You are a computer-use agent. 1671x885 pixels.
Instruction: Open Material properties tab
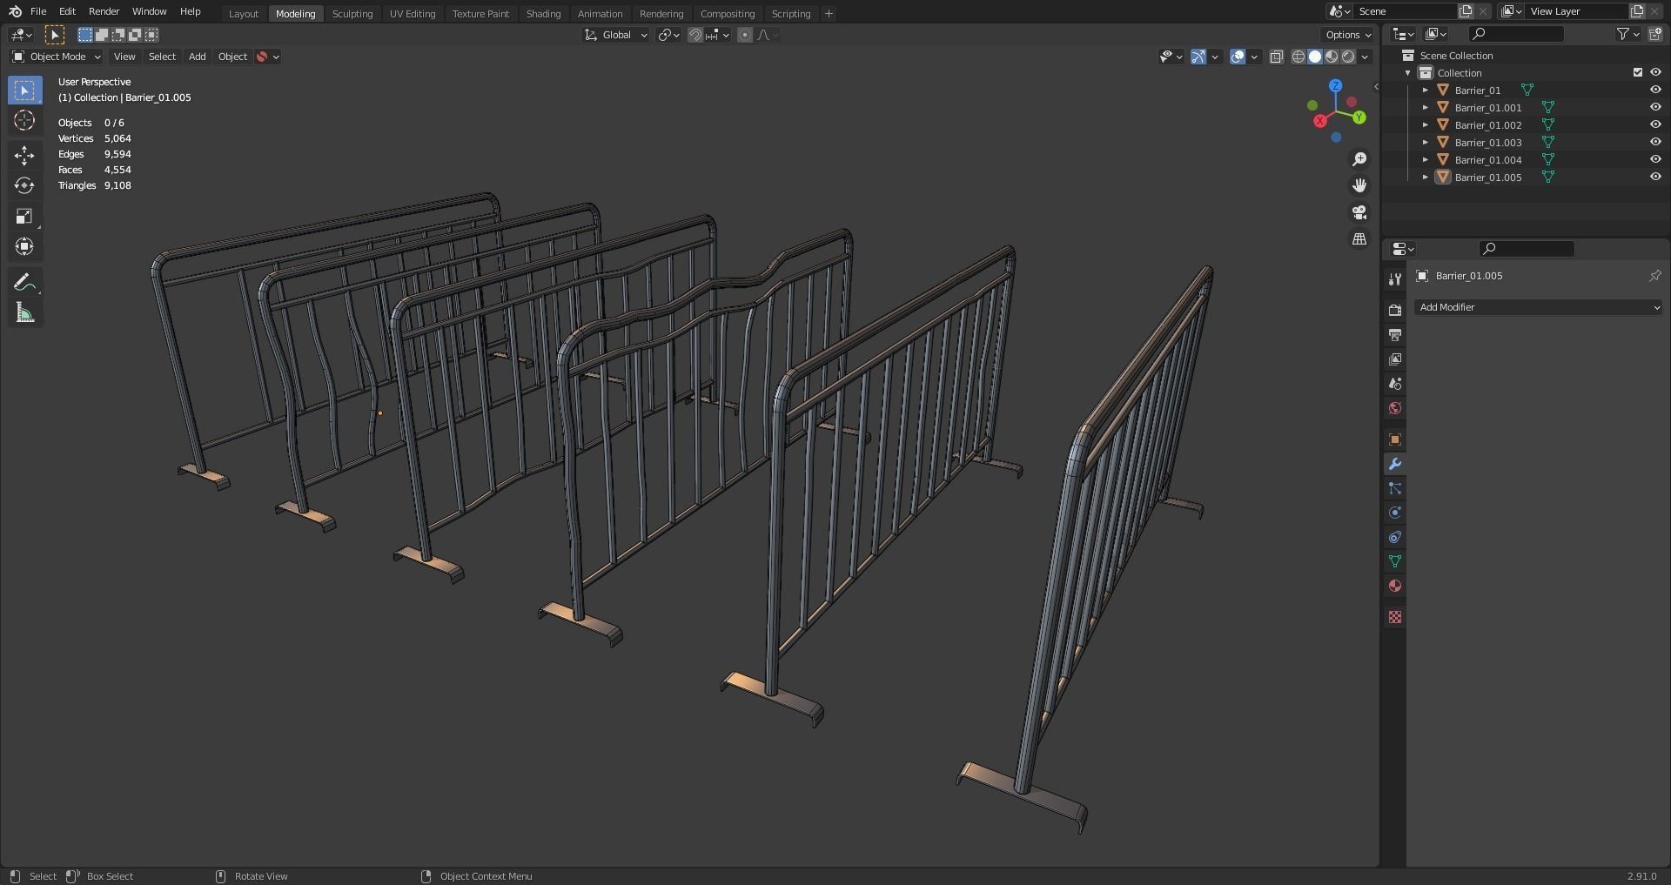[1395, 586]
